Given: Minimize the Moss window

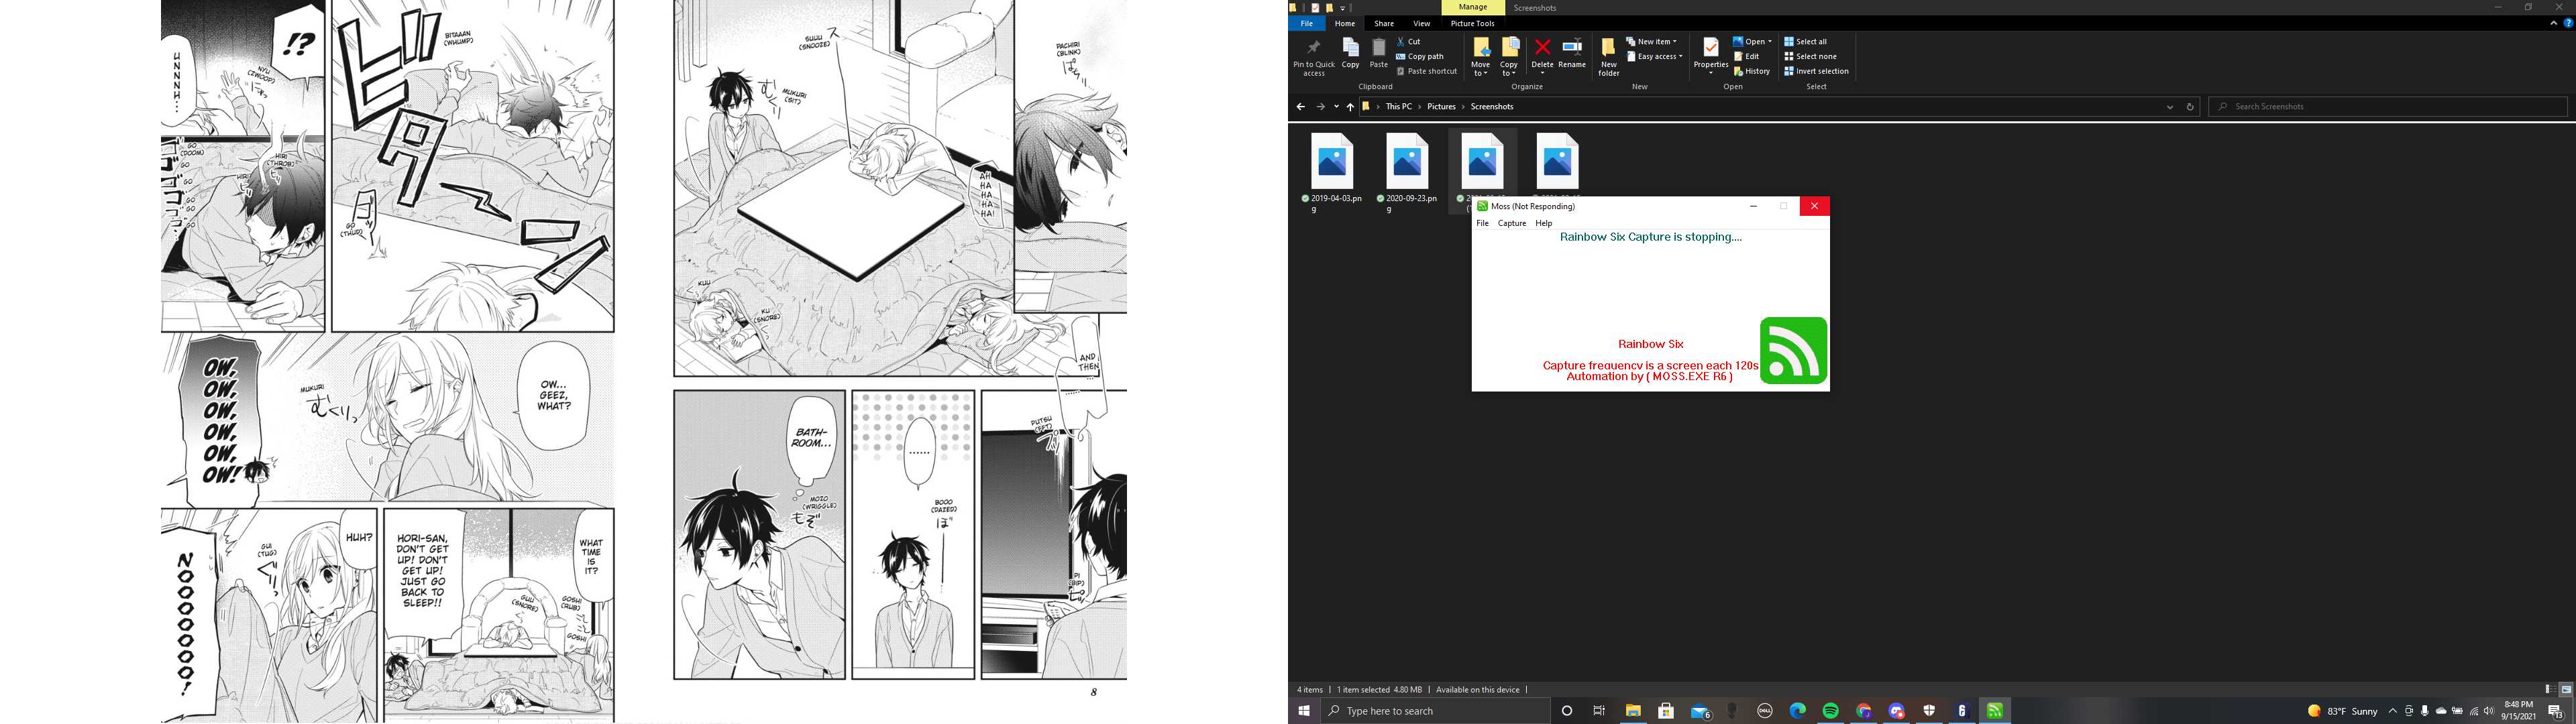Looking at the screenshot, I should click(1753, 206).
